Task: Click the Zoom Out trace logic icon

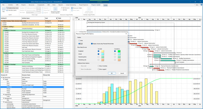Action: point(43,10)
